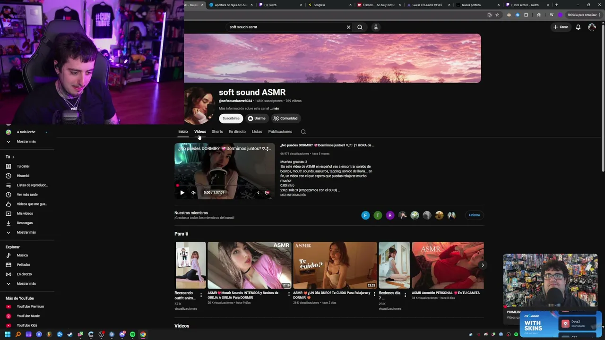605x340 pixels.
Task: Open the Chrome extensions puzzle icon
Action: pos(526,15)
